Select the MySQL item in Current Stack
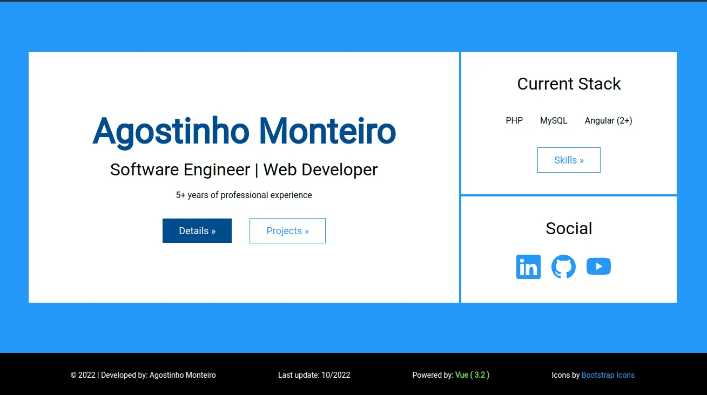The width and height of the screenshot is (707, 395). click(x=554, y=120)
